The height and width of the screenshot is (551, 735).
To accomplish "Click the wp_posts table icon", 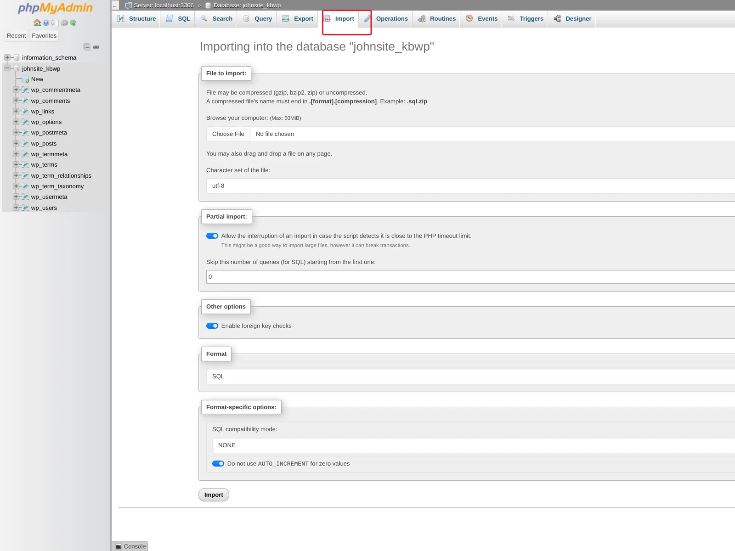I will pyautogui.click(x=26, y=144).
